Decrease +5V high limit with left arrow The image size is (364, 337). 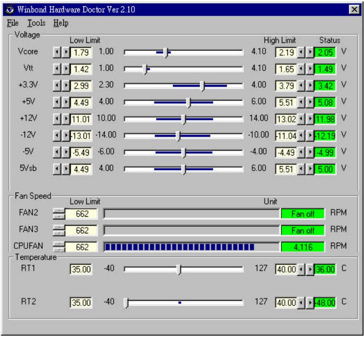301,103
